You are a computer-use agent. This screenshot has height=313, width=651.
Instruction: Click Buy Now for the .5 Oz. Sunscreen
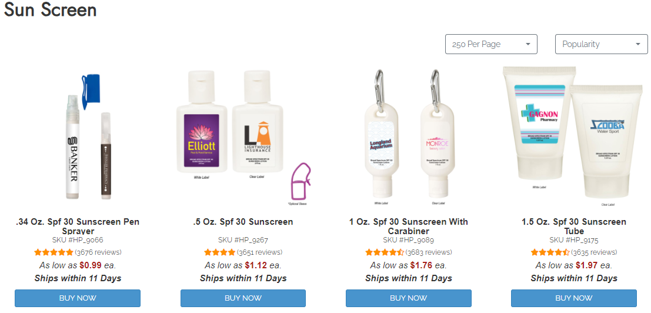243,298
